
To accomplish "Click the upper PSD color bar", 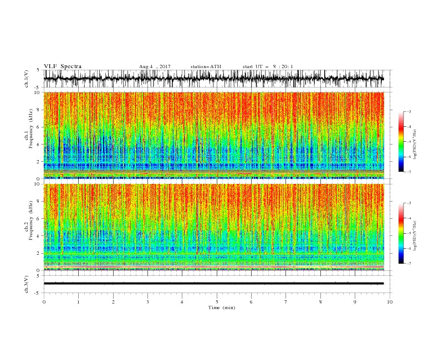I will [x=401, y=142].
